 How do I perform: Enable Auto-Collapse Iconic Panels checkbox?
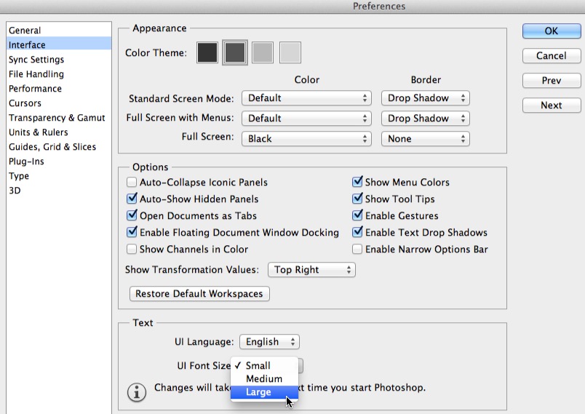(x=131, y=182)
